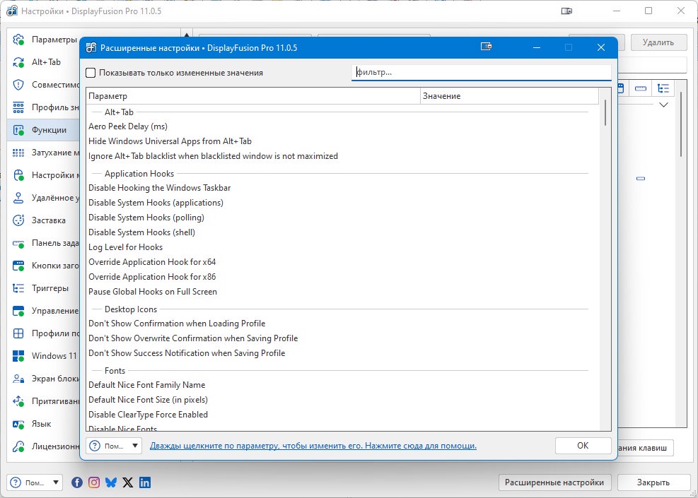Open the Alt+Tab settings section icon

pos(18,62)
